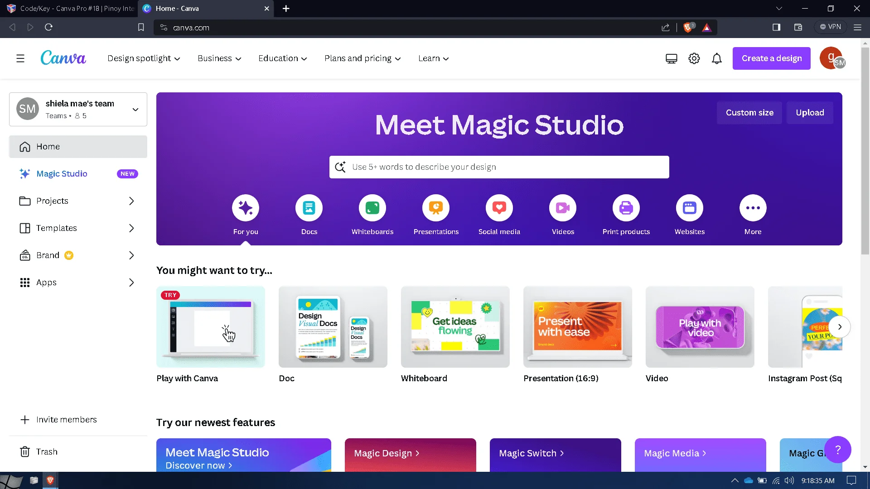Select the For you category icon
Screen dimensions: 870x489
pos(246,208)
